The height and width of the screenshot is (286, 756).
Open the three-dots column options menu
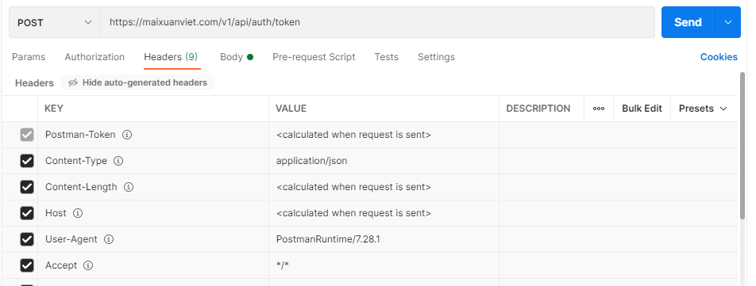pos(598,109)
